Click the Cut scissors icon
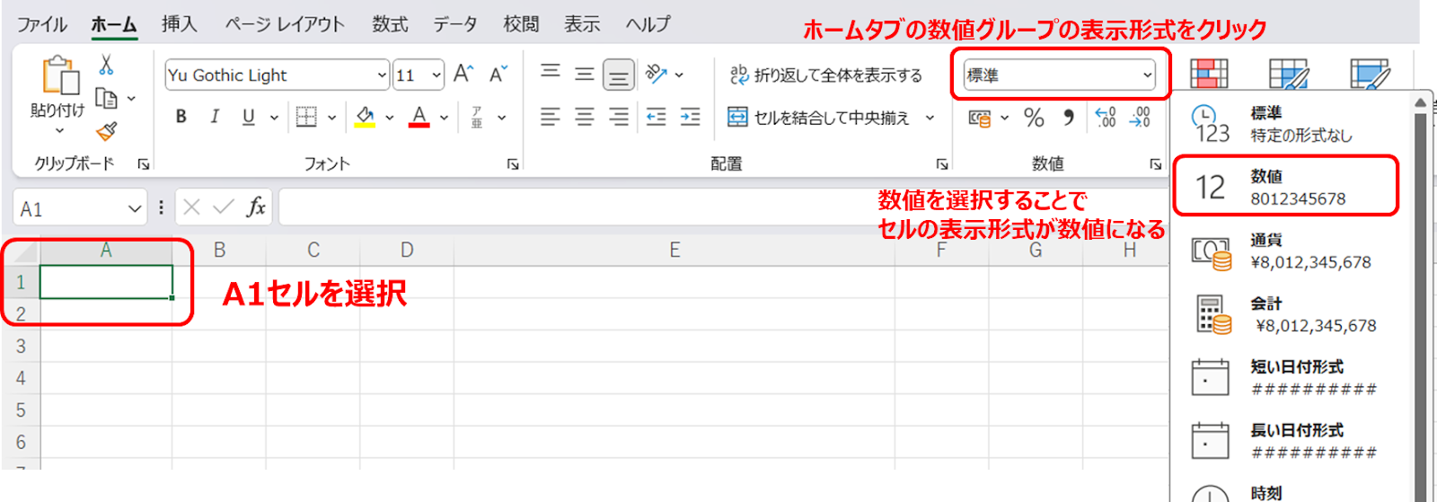 click(106, 65)
